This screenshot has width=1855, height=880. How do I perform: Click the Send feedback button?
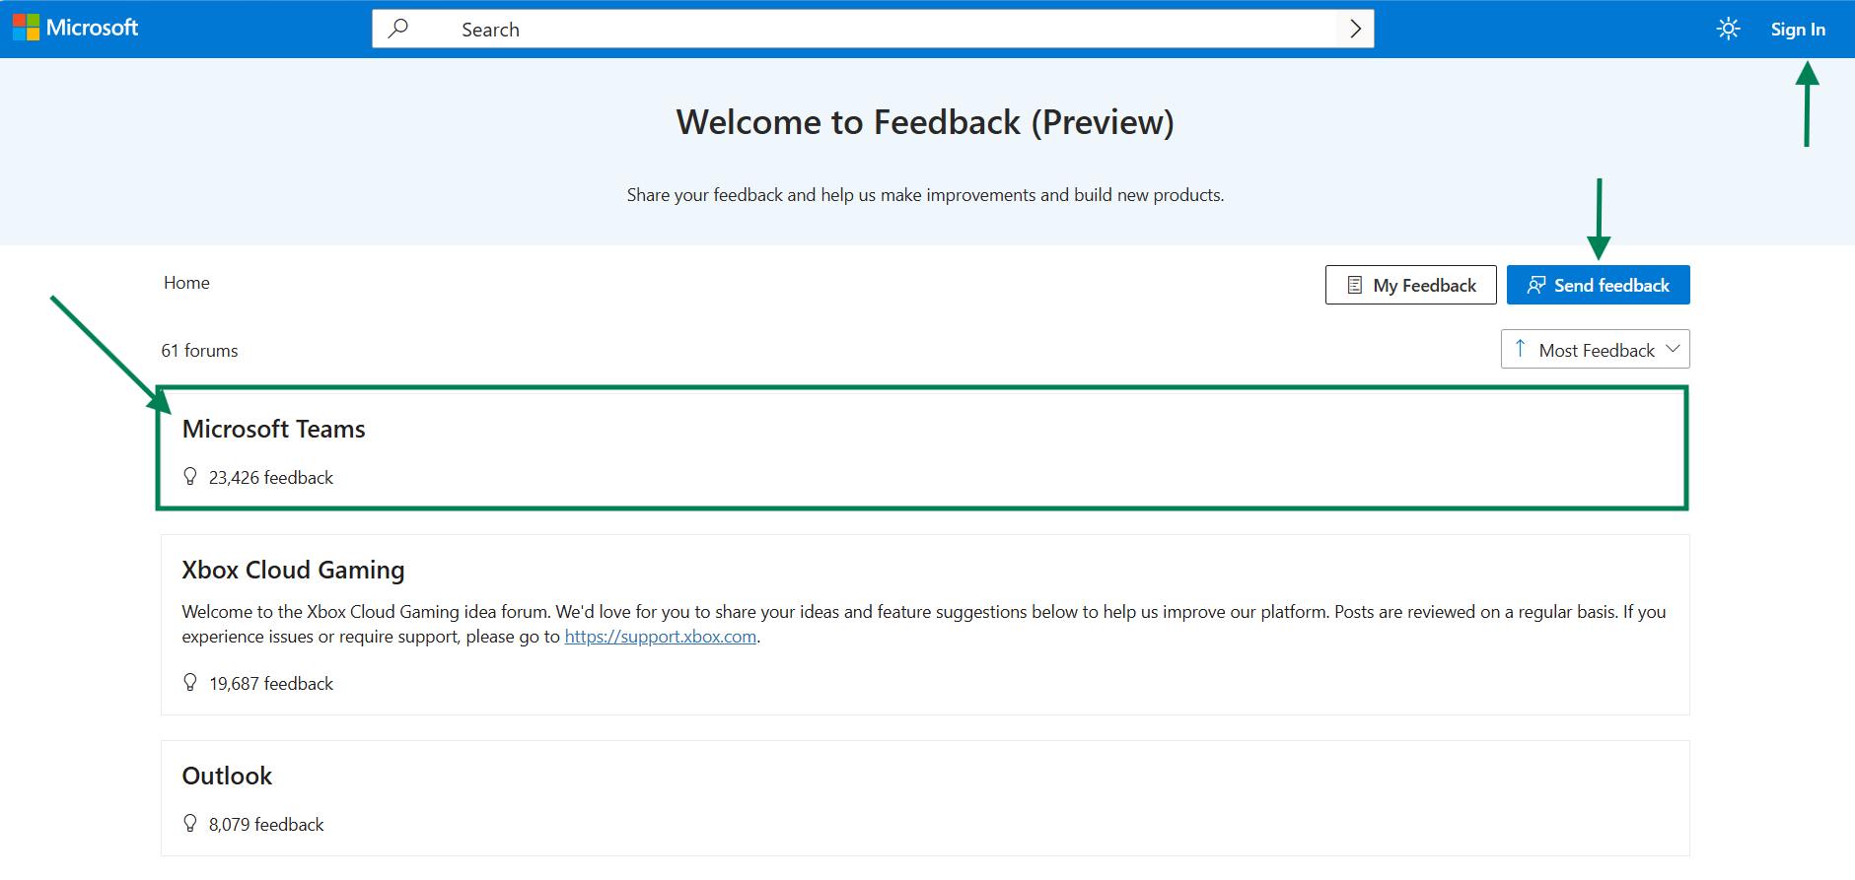click(1599, 285)
